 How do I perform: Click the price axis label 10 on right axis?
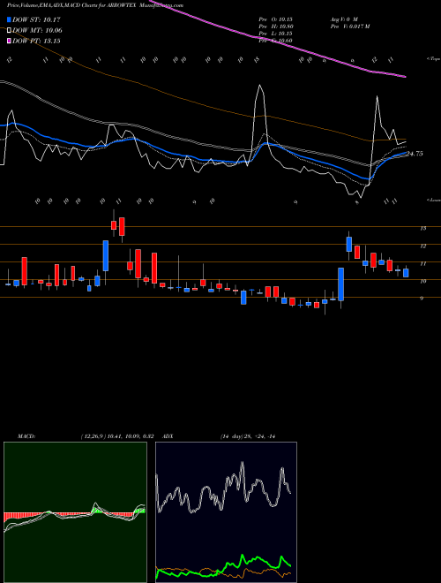[x=422, y=281]
